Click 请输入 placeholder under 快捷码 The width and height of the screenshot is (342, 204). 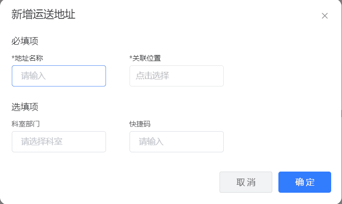click(x=151, y=141)
